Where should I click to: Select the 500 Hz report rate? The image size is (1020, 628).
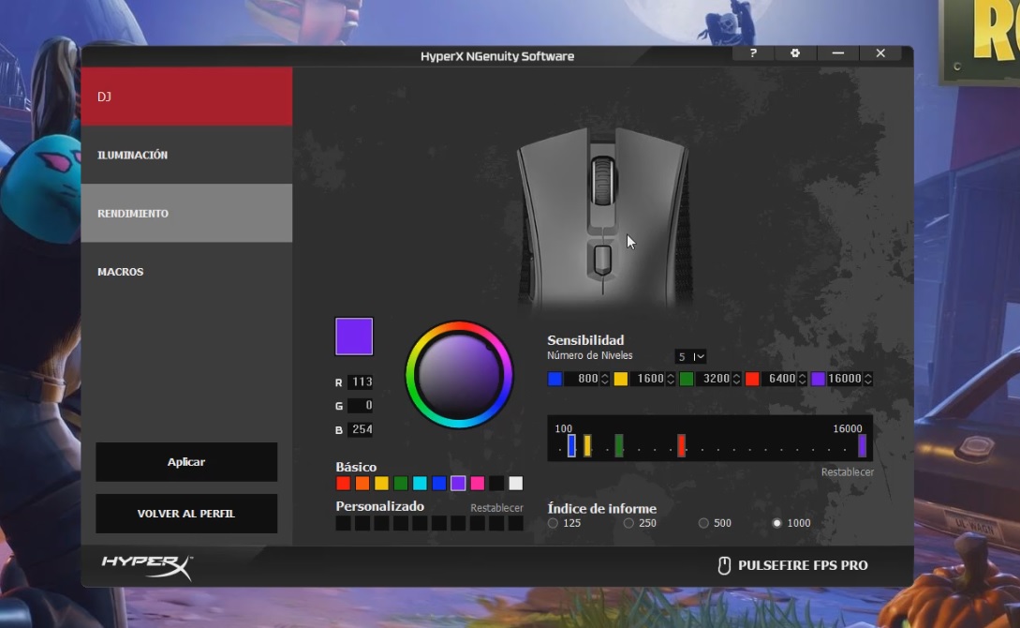702,523
